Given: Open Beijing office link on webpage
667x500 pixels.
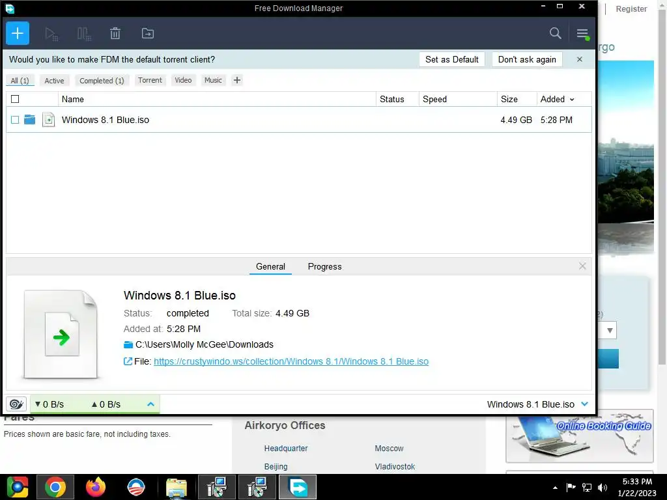Looking at the screenshot, I should 276,466.
